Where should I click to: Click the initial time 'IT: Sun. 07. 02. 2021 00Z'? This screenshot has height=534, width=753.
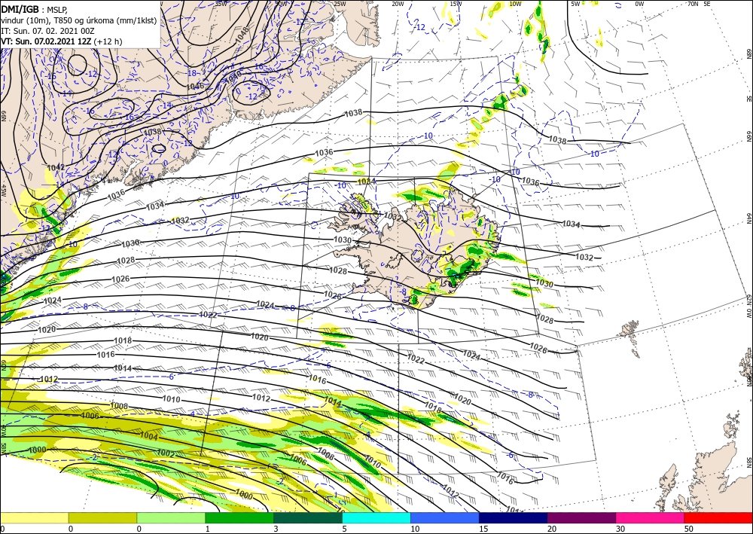pos(47,31)
